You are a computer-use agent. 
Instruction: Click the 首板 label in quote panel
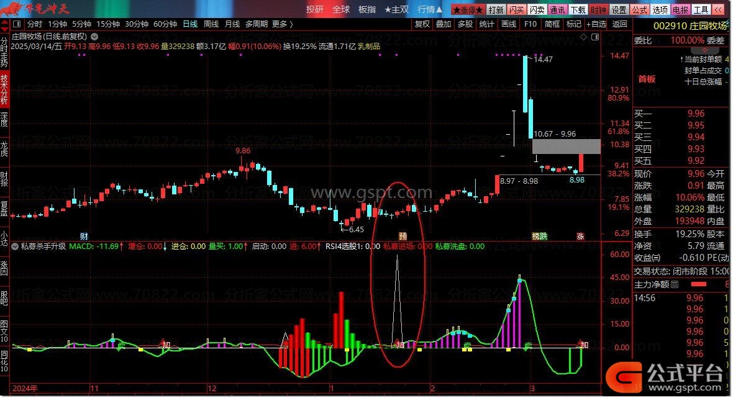tap(647, 79)
